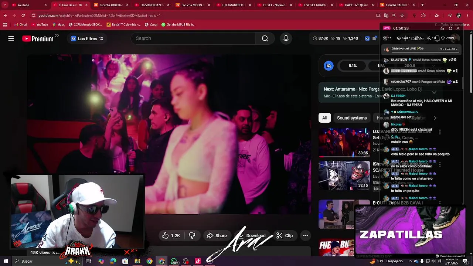The width and height of the screenshot is (473, 266).
Task: Click DJ FRESH username in chat
Action: point(398,96)
